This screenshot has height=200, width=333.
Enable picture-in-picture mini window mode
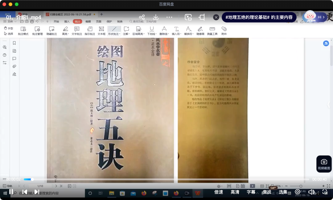point(188,17)
